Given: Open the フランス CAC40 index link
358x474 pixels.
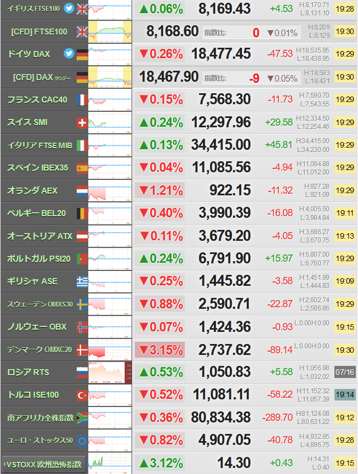Looking at the screenshot, I should pos(37,100).
